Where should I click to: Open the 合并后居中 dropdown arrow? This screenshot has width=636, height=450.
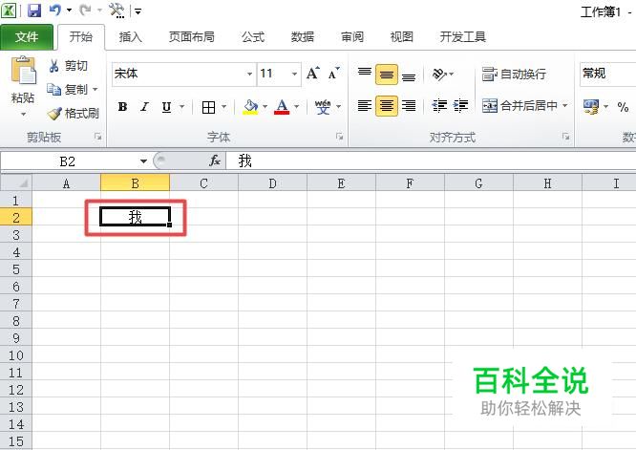(x=565, y=106)
